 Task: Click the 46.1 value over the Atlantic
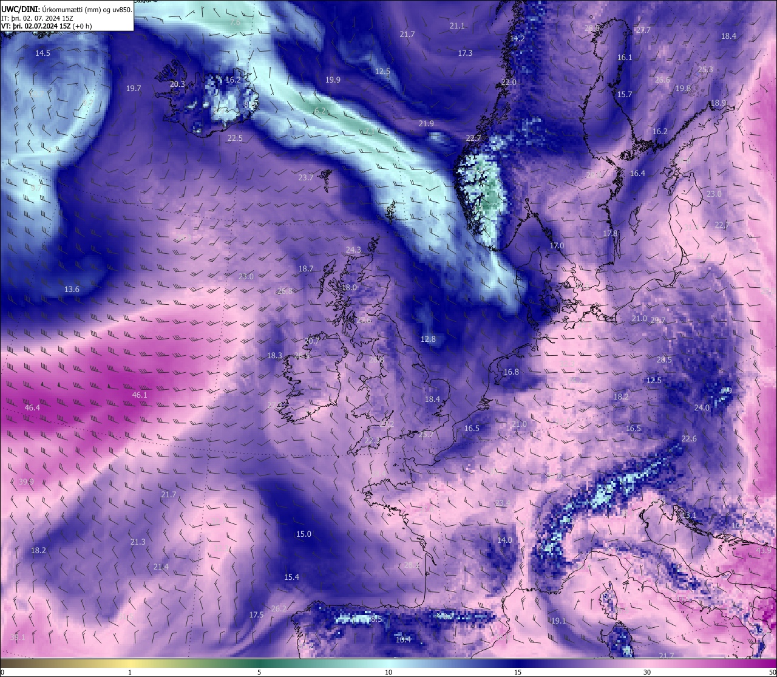(140, 395)
